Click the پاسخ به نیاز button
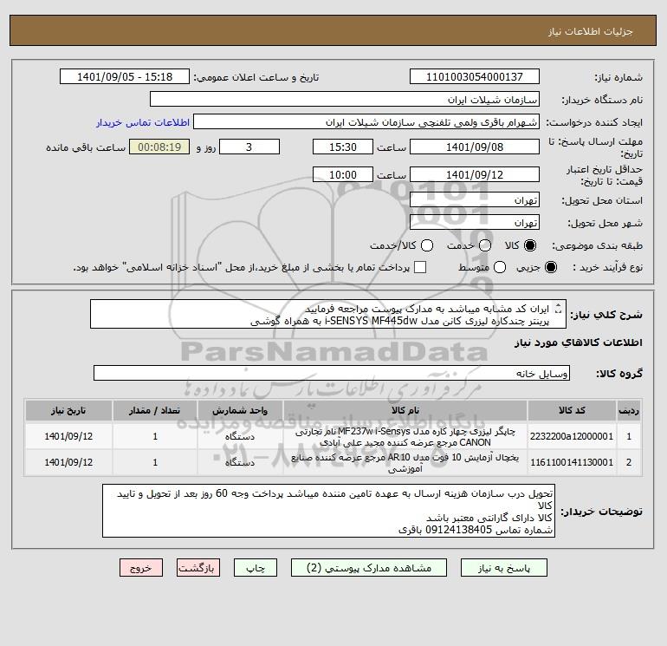The image size is (667, 646). point(503,568)
